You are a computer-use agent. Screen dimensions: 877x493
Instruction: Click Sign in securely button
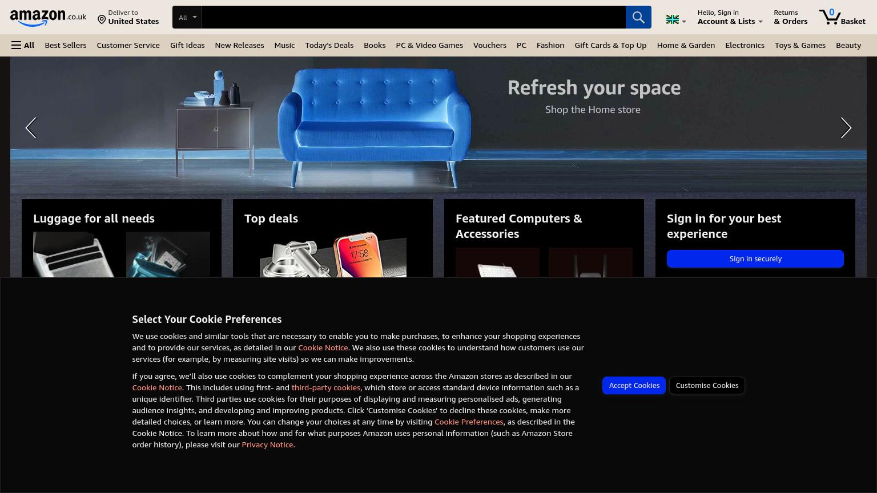(x=755, y=258)
